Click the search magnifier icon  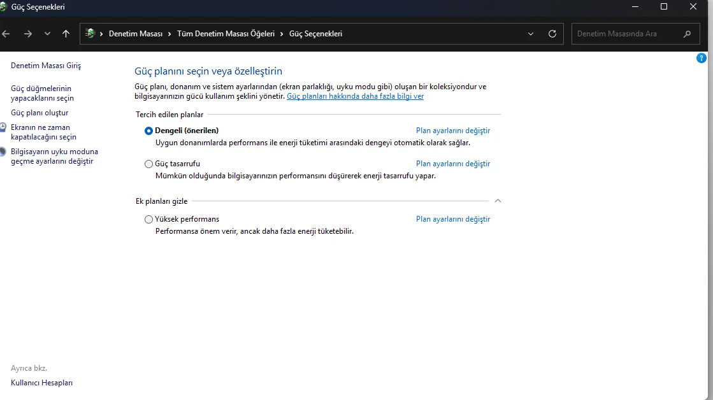[x=687, y=34]
